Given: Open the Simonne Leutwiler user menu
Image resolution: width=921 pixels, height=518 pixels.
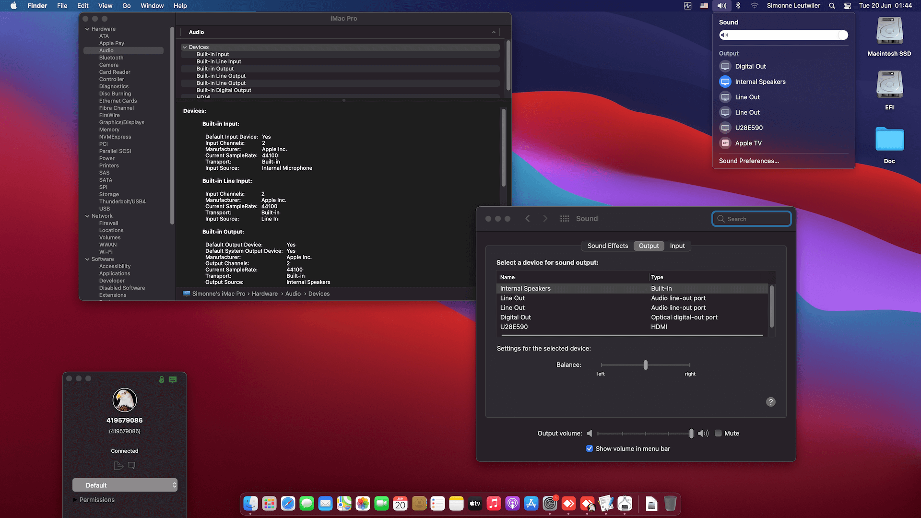Looking at the screenshot, I should (793, 6).
